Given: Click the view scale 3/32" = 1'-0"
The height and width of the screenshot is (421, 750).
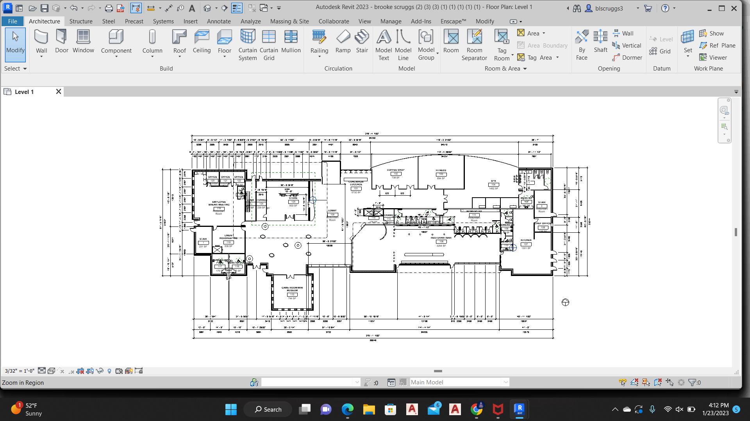Looking at the screenshot, I should click(20, 371).
